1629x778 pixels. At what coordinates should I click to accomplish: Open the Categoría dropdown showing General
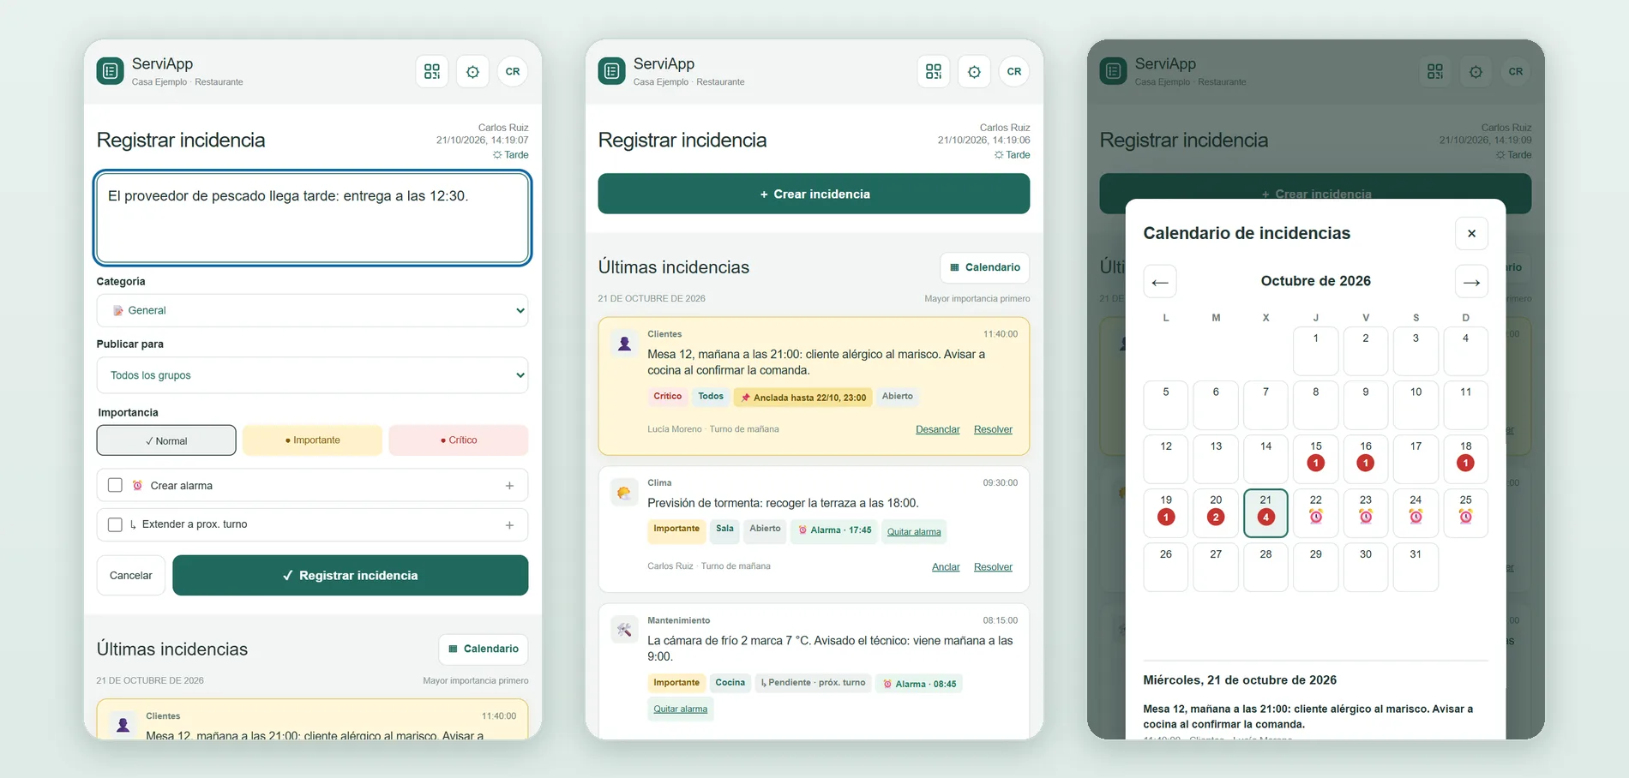tap(312, 310)
